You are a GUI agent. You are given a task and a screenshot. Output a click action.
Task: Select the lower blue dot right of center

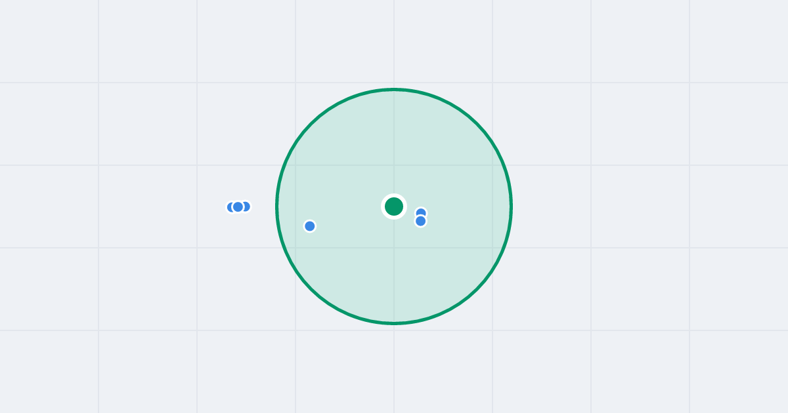(421, 221)
